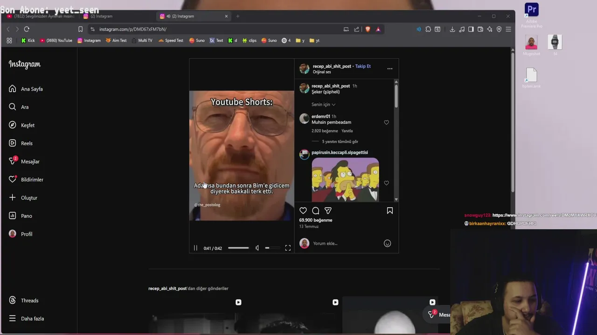Reload the current page
The height and width of the screenshot is (335, 597).
click(27, 29)
